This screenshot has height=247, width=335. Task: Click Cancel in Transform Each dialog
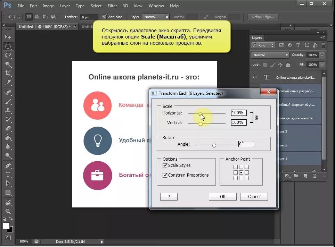254,196
